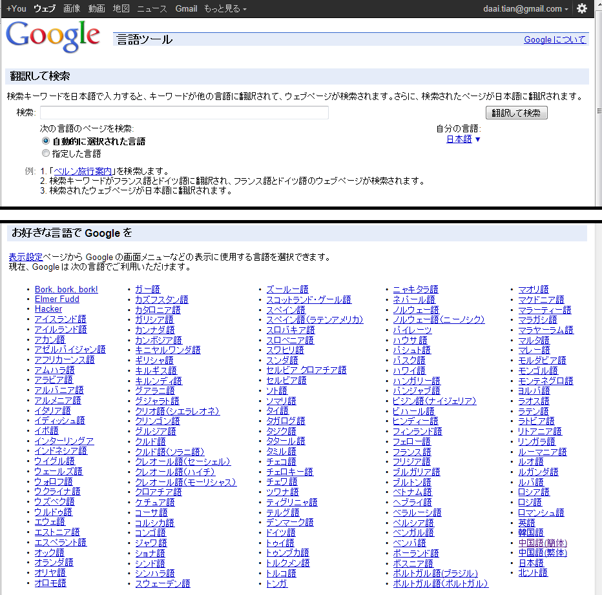Open the 日本語 my language dropdown
602x595 pixels.
click(463, 139)
